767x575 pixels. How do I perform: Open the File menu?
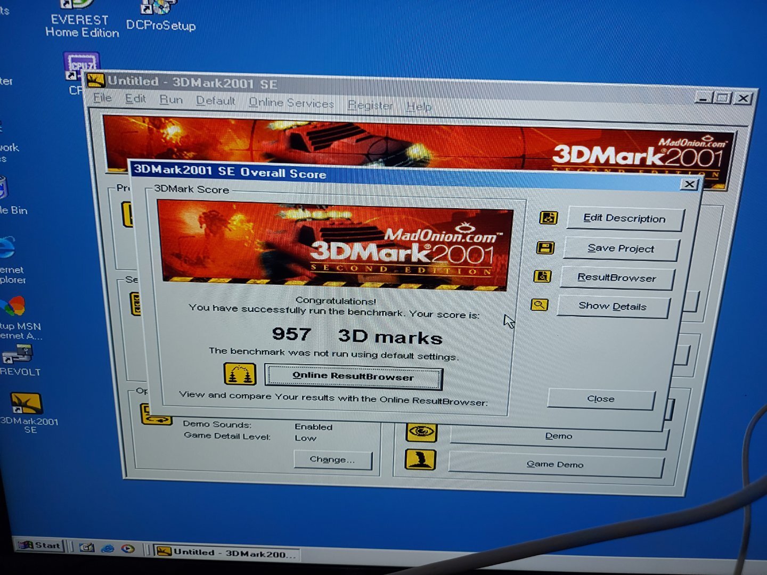point(102,97)
